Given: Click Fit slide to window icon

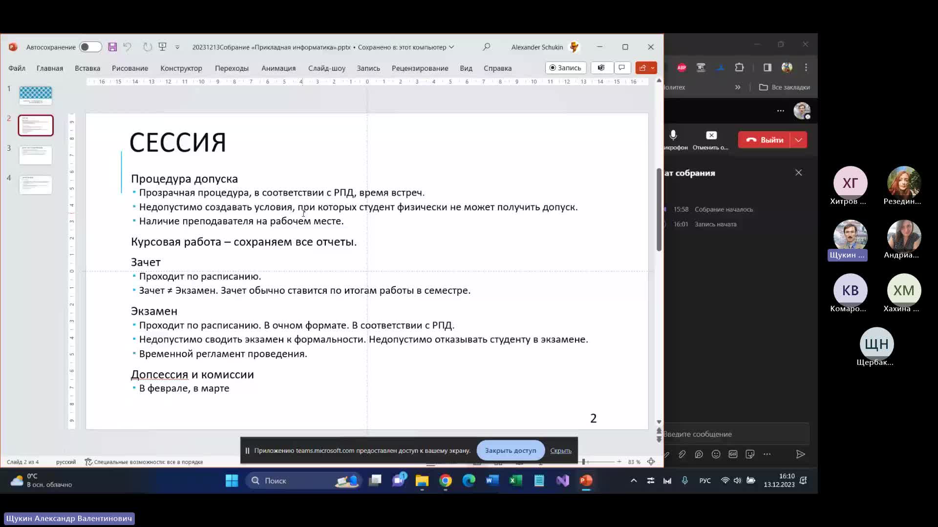Looking at the screenshot, I should 651,462.
